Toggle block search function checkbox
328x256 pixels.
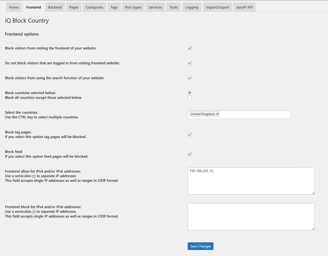coord(190,78)
